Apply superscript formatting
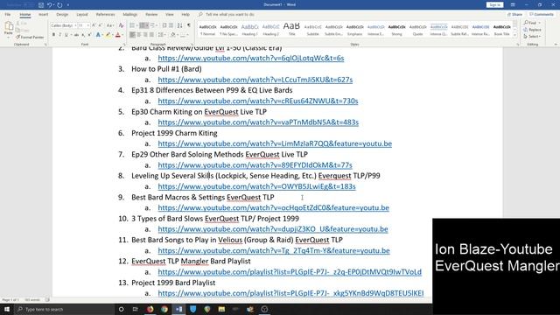 point(89,35)
